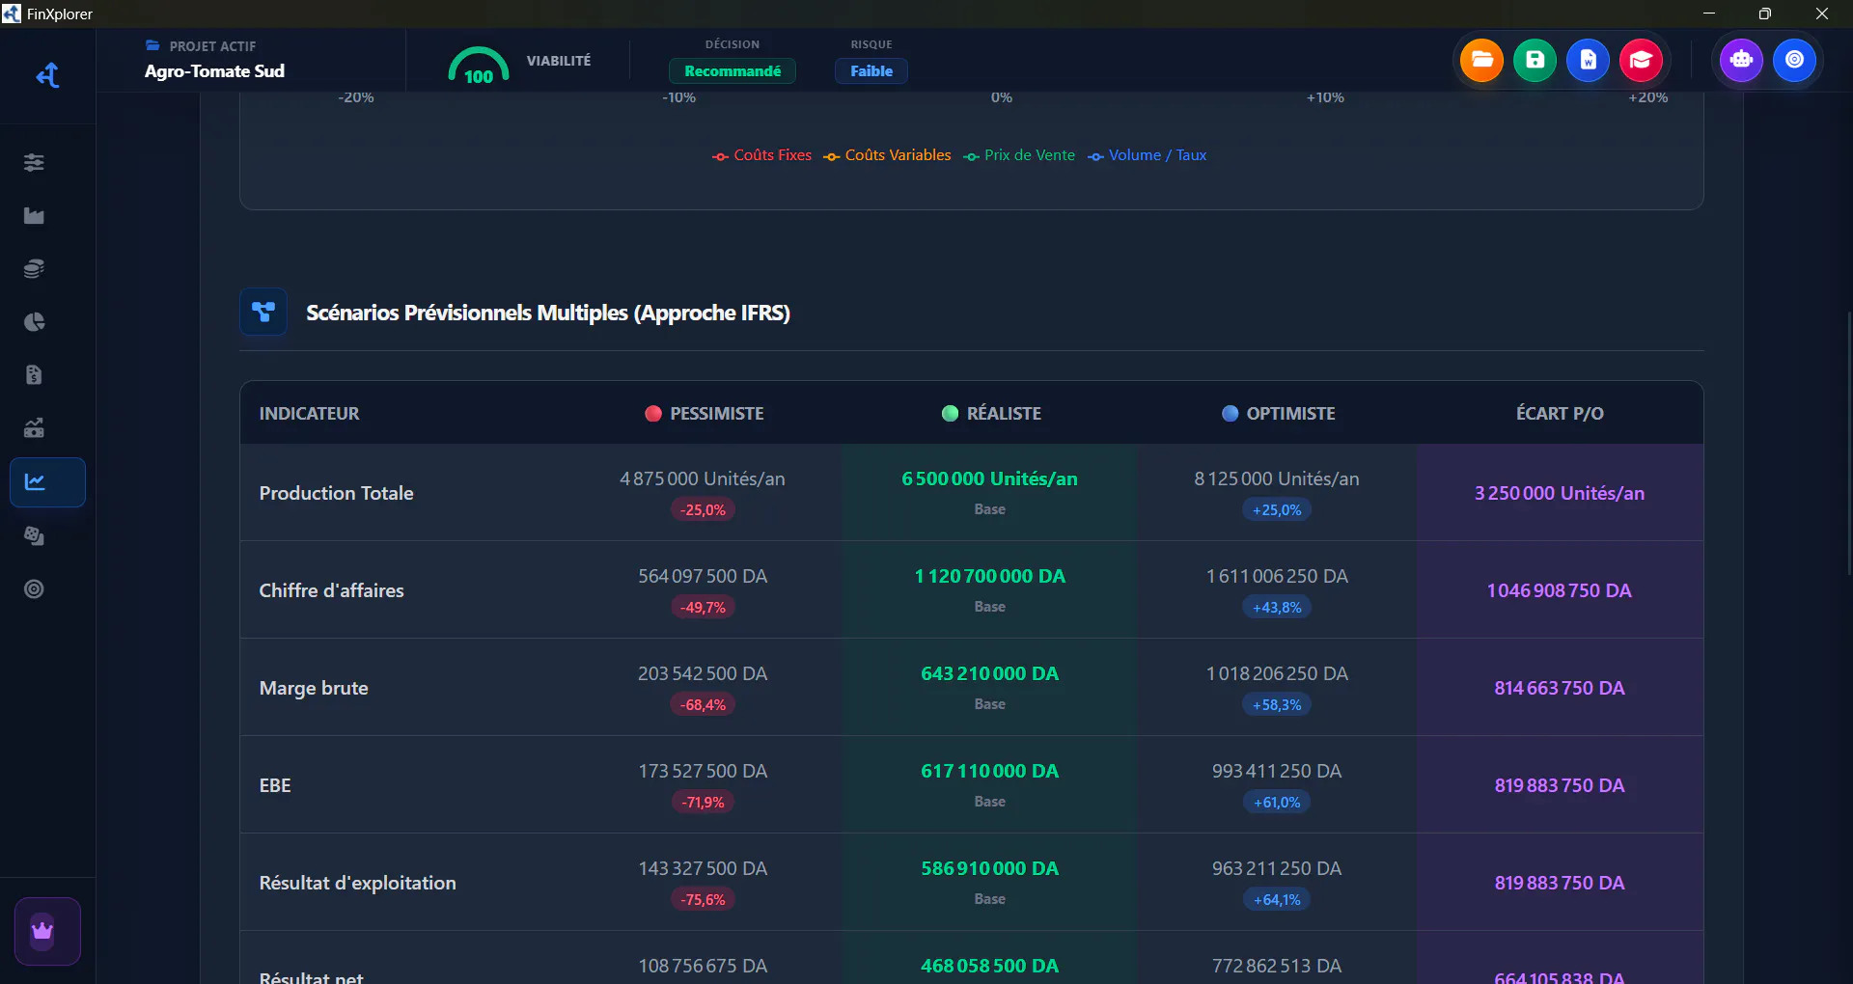1853x984 pixels.
Task: Click the viability score gauge showing 100
Action: tap(479, 66)
